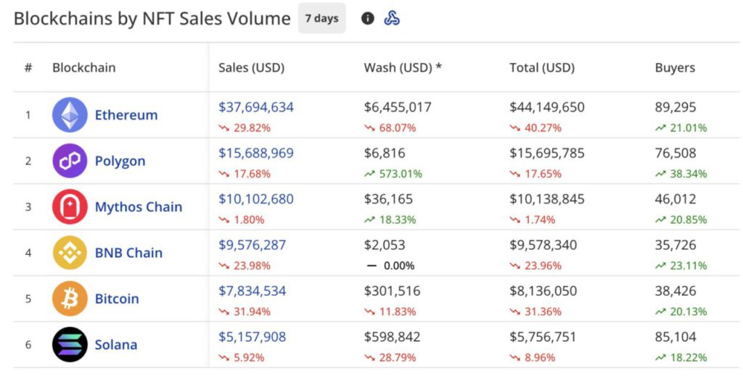
Task: Sort by Sales (USD) column header
Action: pos(251,68)
